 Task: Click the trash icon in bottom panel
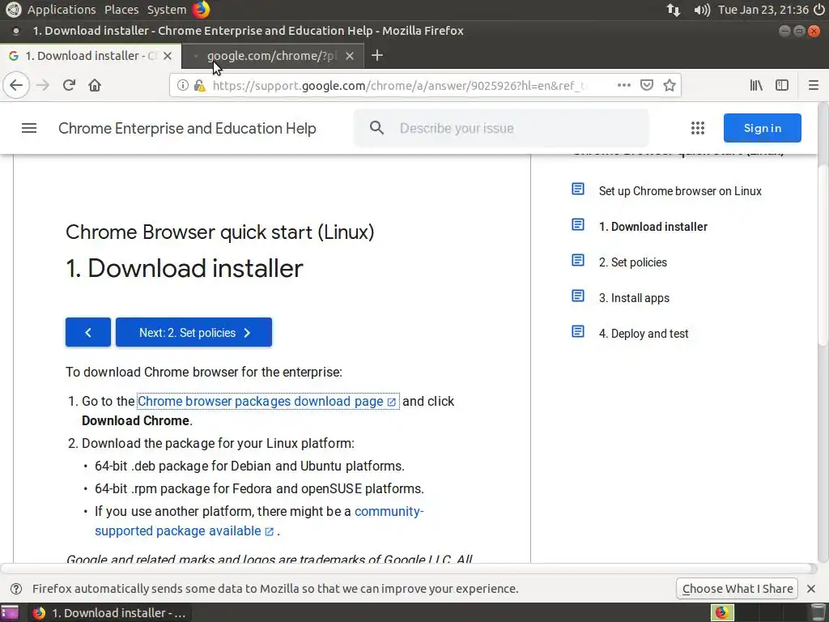coord(818,612)
